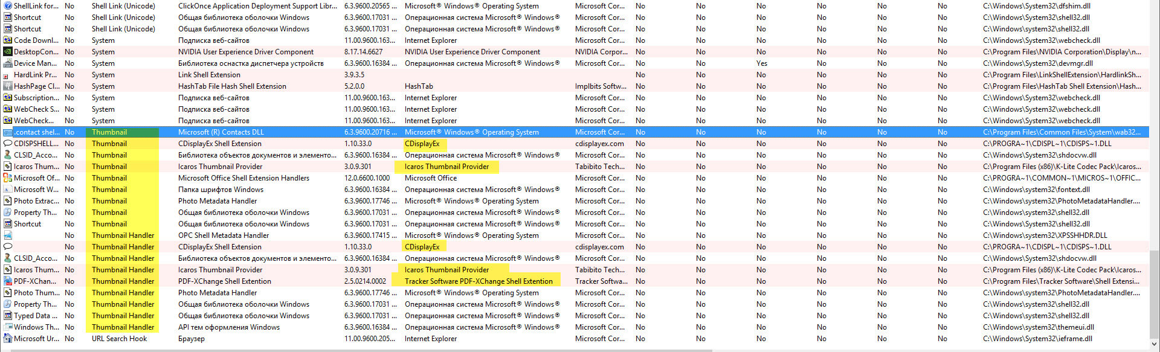Click the Microsoft W... font folder icon
This screenshot has width=1160, height=352.
click(x=8, y=190)
